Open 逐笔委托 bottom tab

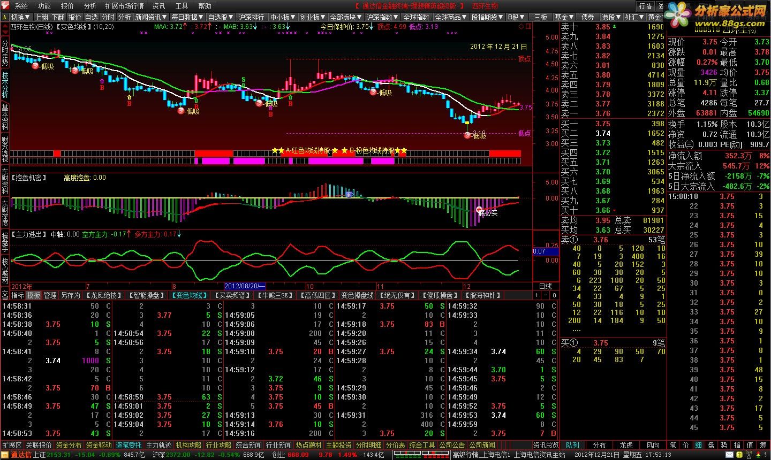click(x=129, y=445)
